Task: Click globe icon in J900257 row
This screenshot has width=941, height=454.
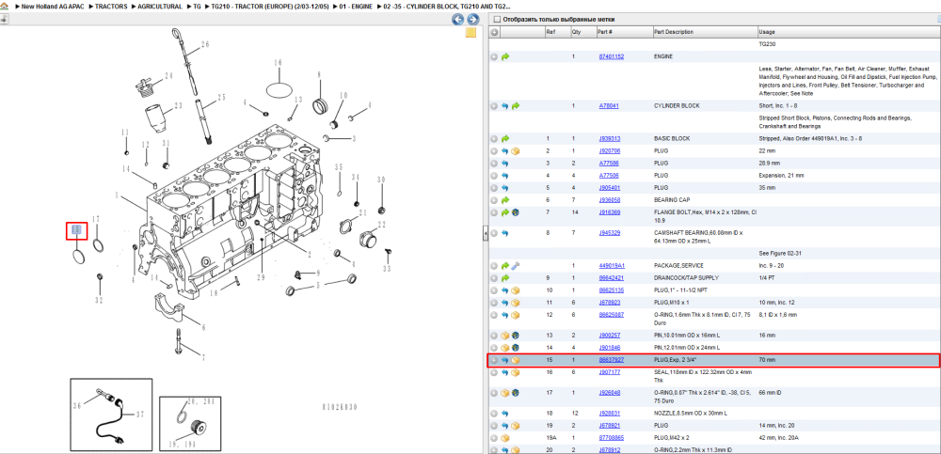Action: (515, 336)
